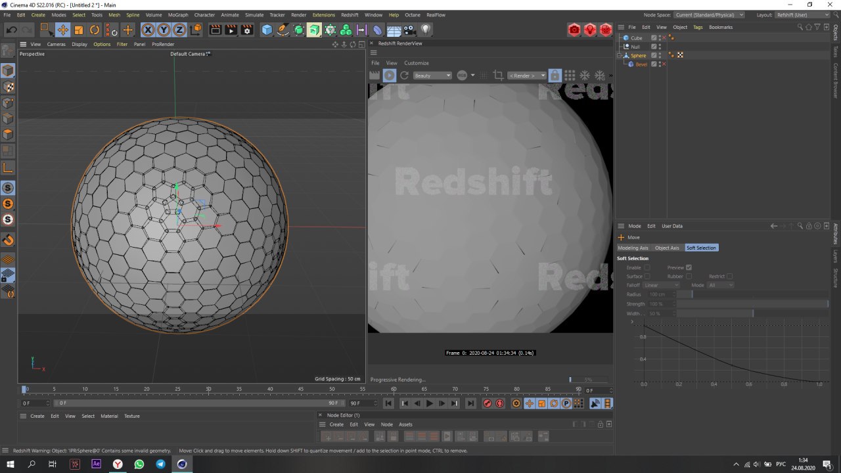Click the coordinate system icon
This screenshot has width=841, height=473.
(195, 30)
